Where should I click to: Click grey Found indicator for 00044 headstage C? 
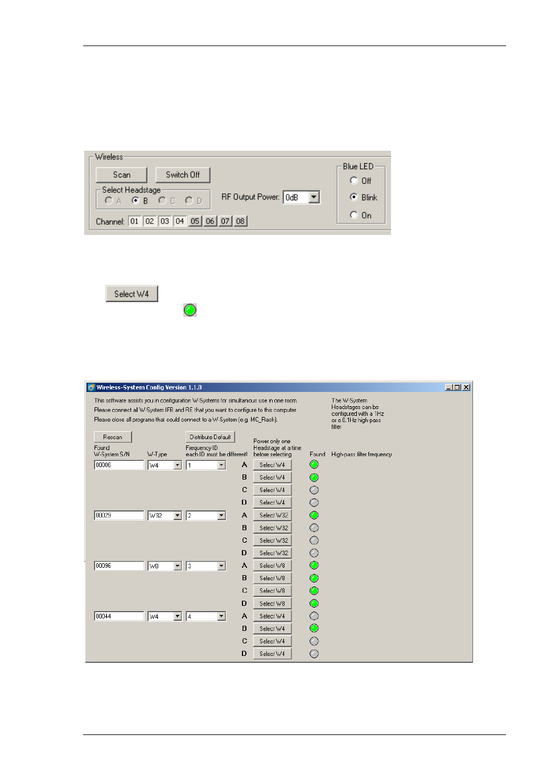tap(314, 641)
